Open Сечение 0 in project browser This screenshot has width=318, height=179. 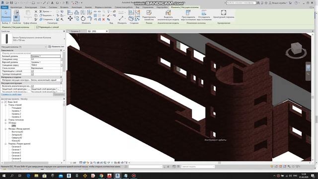(16, 147)
